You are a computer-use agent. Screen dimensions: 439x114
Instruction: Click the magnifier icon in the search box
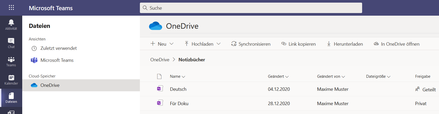(145, 8)
